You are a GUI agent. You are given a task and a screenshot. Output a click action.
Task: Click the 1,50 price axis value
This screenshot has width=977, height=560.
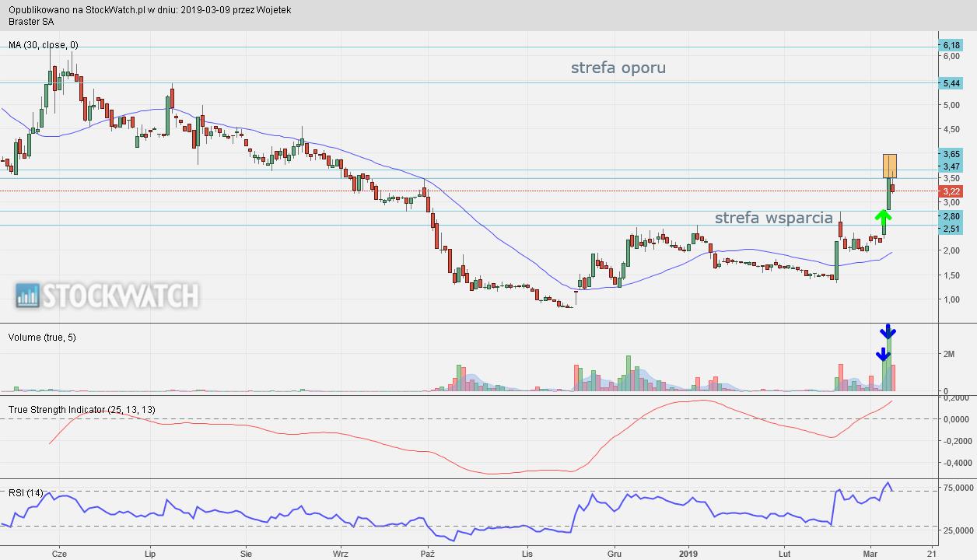click(x=951, y=275)
